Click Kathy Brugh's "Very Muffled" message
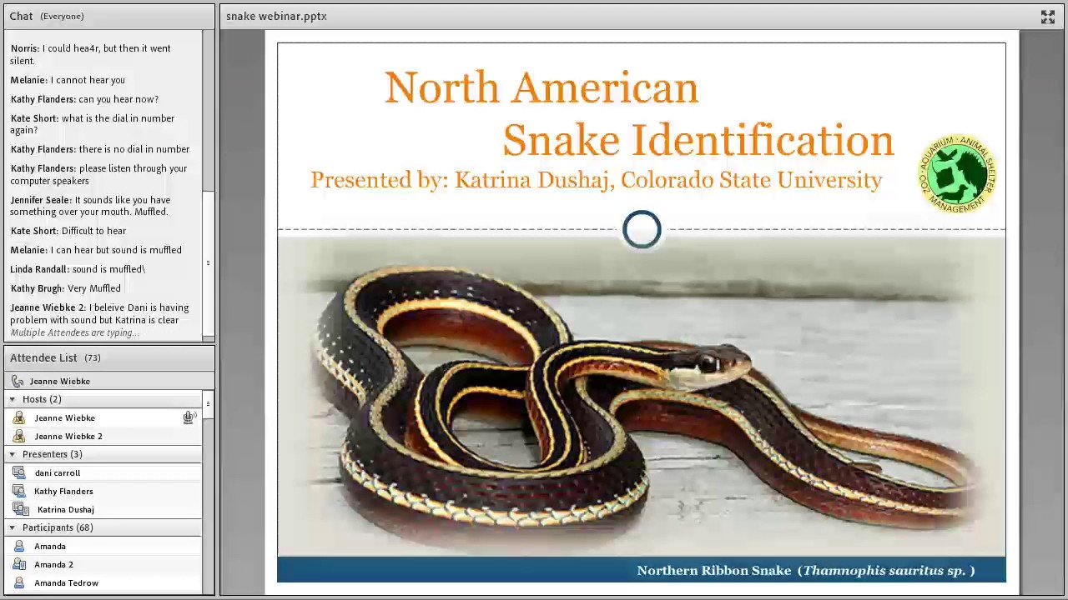This screenshot has width=1068, height=600. tap(66, 288)
